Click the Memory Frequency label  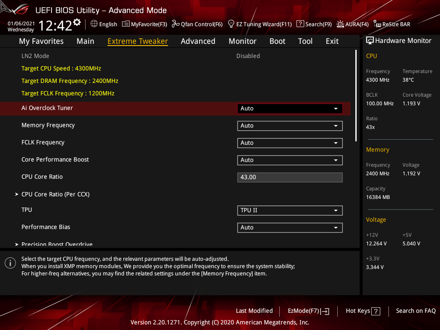pyautogui.click(x=48, y=125)
